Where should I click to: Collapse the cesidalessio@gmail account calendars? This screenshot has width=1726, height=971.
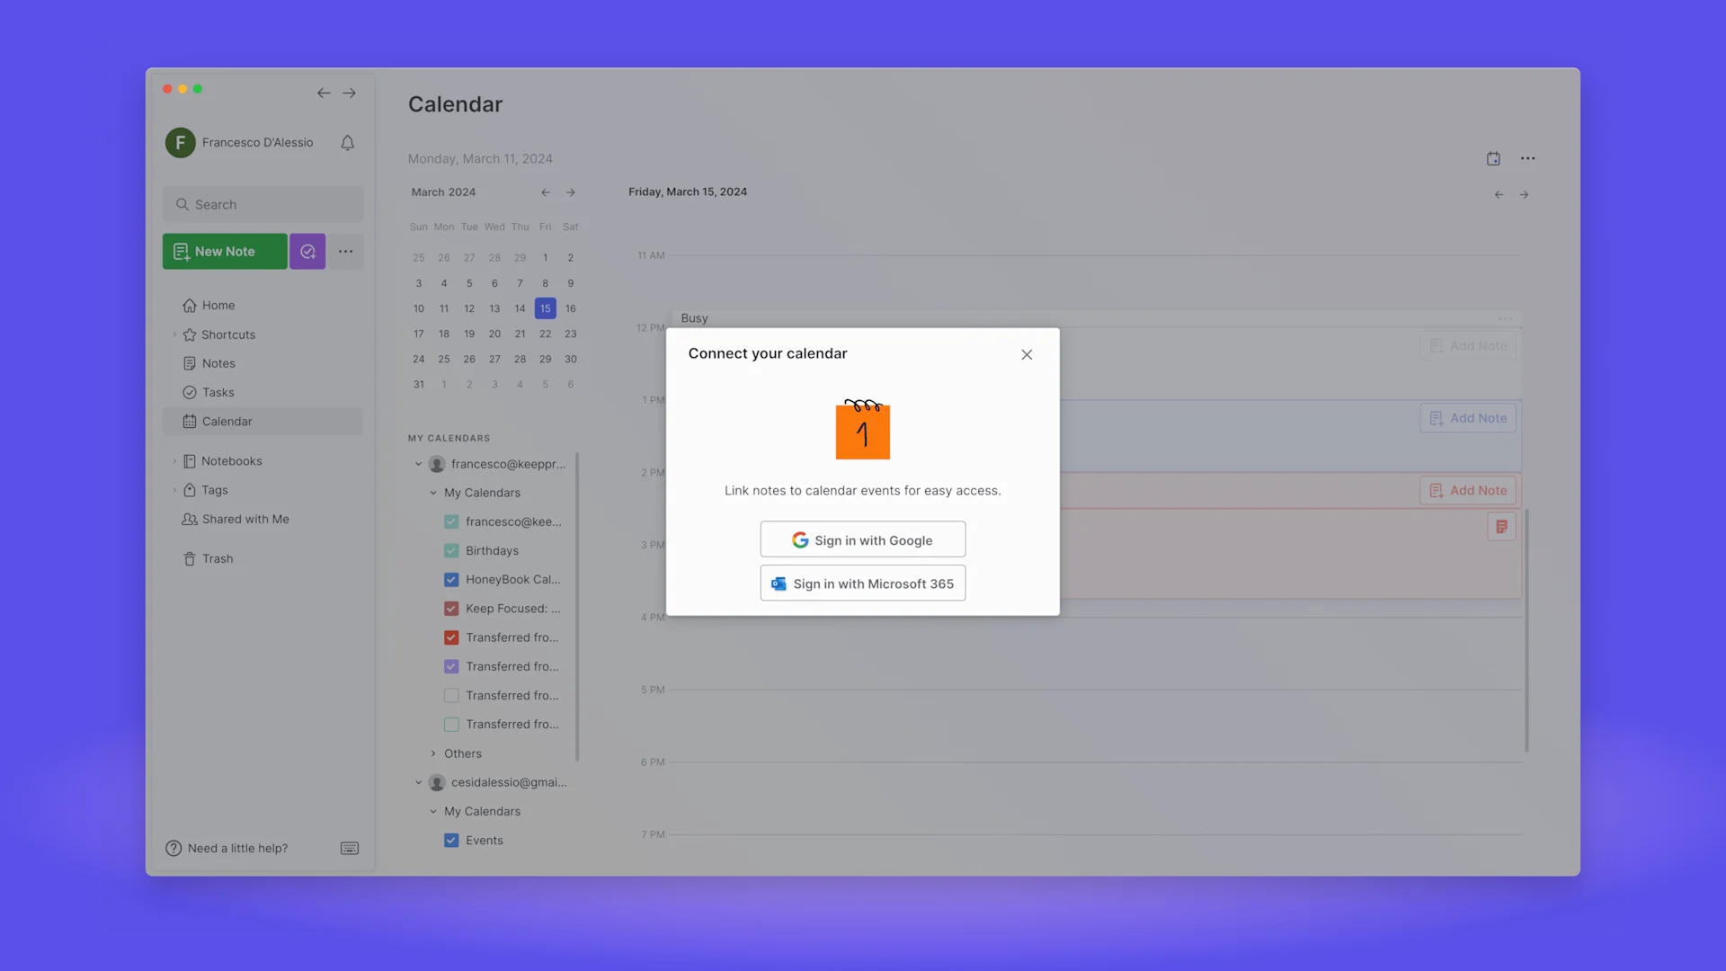pyautogui.click(x=418, y=782)
